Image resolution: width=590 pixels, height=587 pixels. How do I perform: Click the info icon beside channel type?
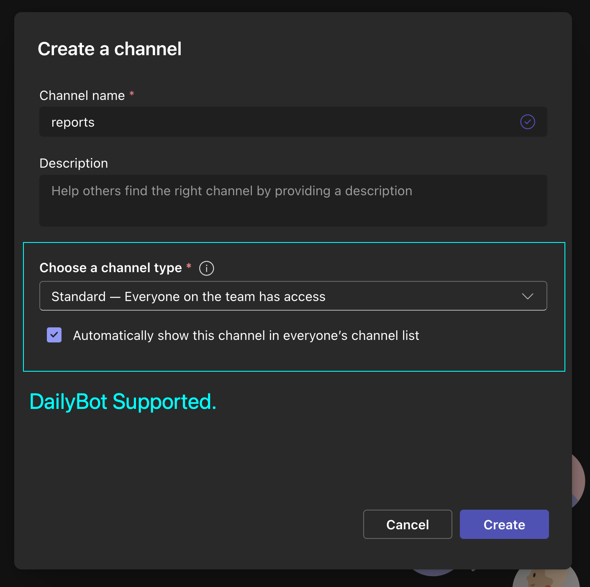click(x=206, y=268)
